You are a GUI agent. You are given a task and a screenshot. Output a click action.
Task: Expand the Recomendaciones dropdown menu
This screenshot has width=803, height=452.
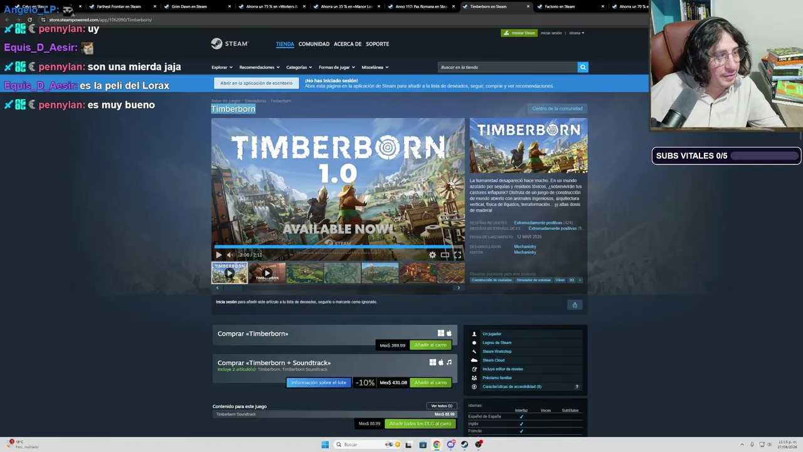coord(258,67)
